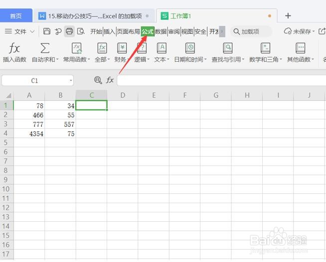Click the search magnifier in 加载项 box

pos(237,31)
